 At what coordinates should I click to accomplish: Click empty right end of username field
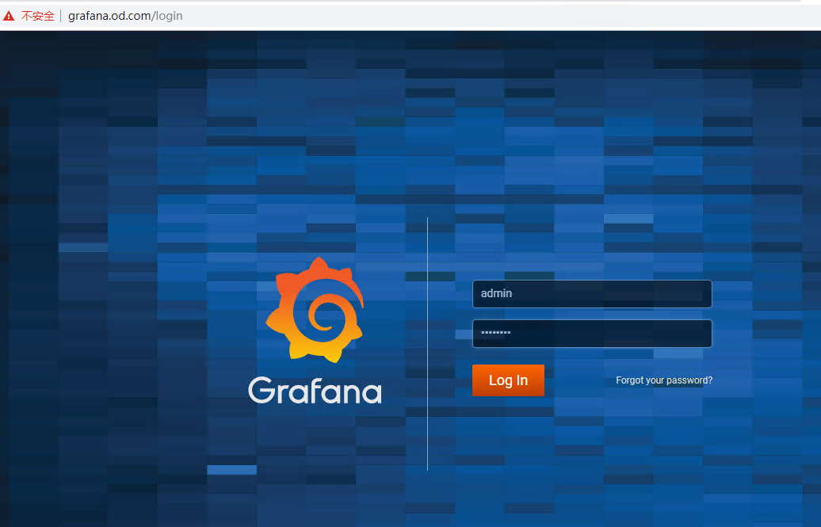pyautogui.click(x=689, y=294)
